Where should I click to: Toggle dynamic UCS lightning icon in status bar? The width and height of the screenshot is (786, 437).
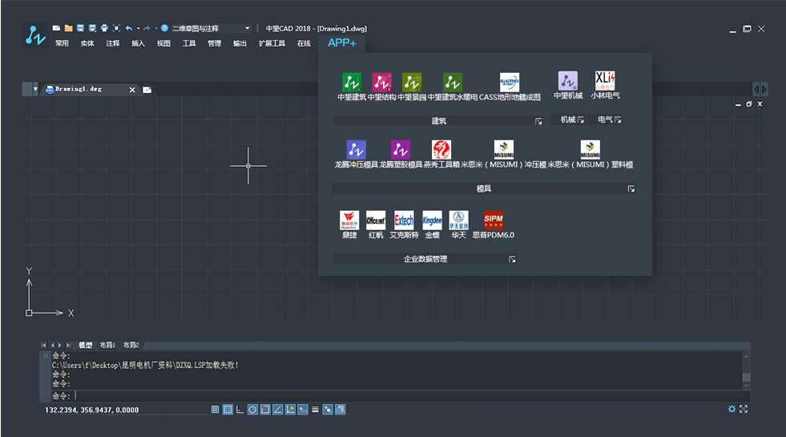[290, 410]
